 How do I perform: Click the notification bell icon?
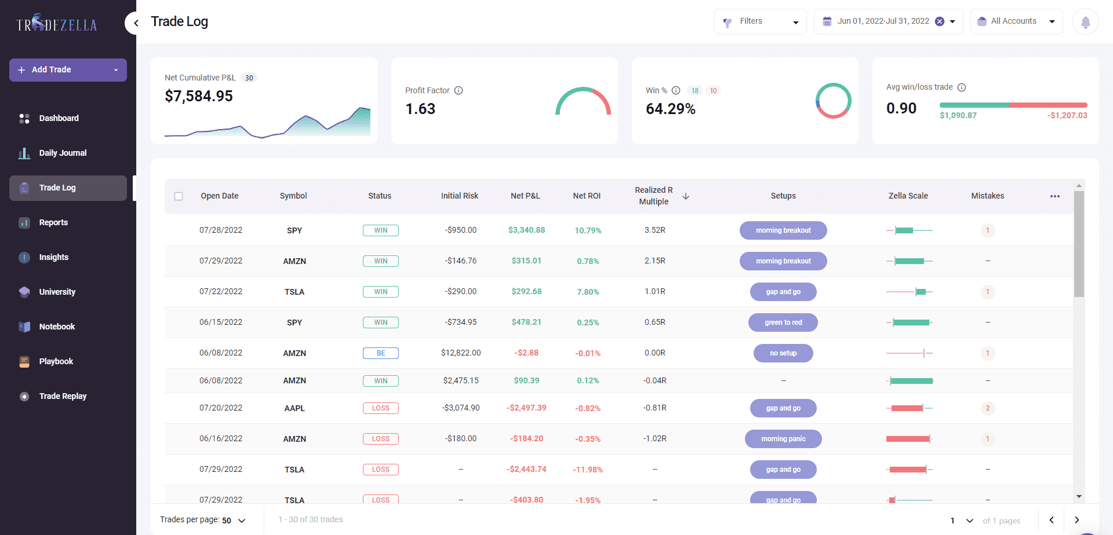tap(1085, 22)
